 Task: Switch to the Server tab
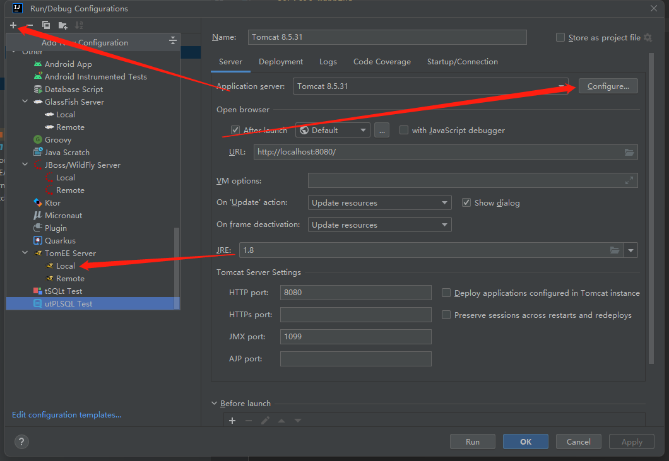(230, 62)
